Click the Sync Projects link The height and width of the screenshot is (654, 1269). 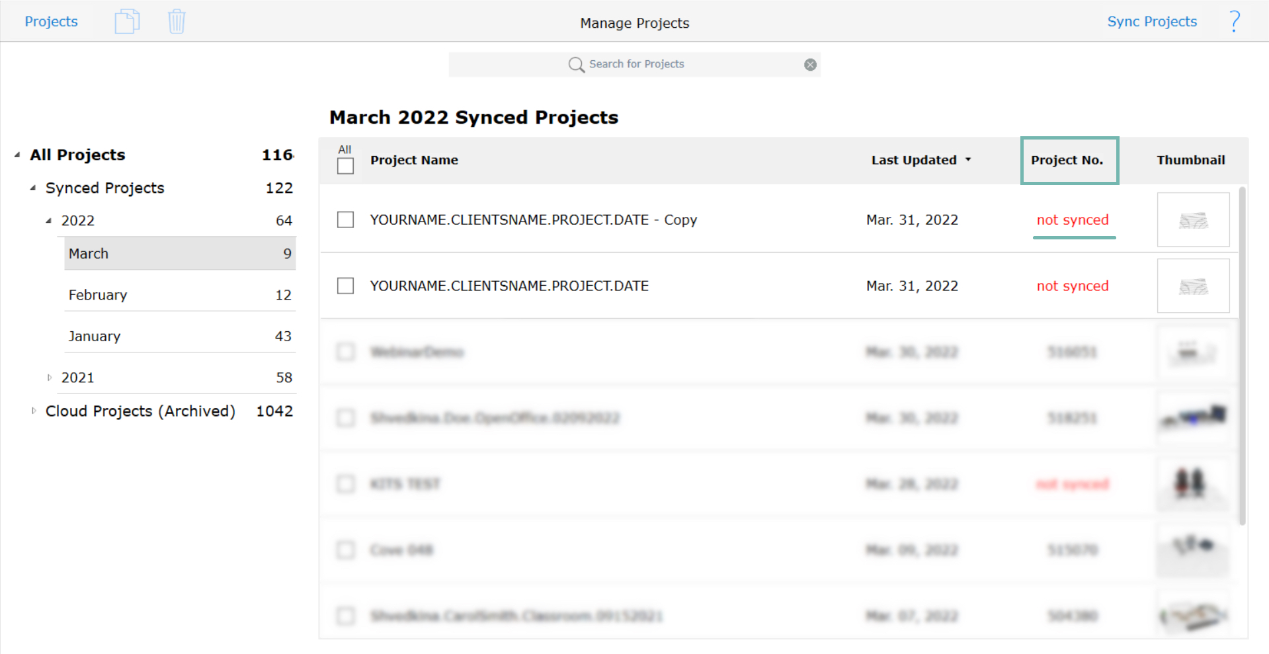(x=1152, y=22)
